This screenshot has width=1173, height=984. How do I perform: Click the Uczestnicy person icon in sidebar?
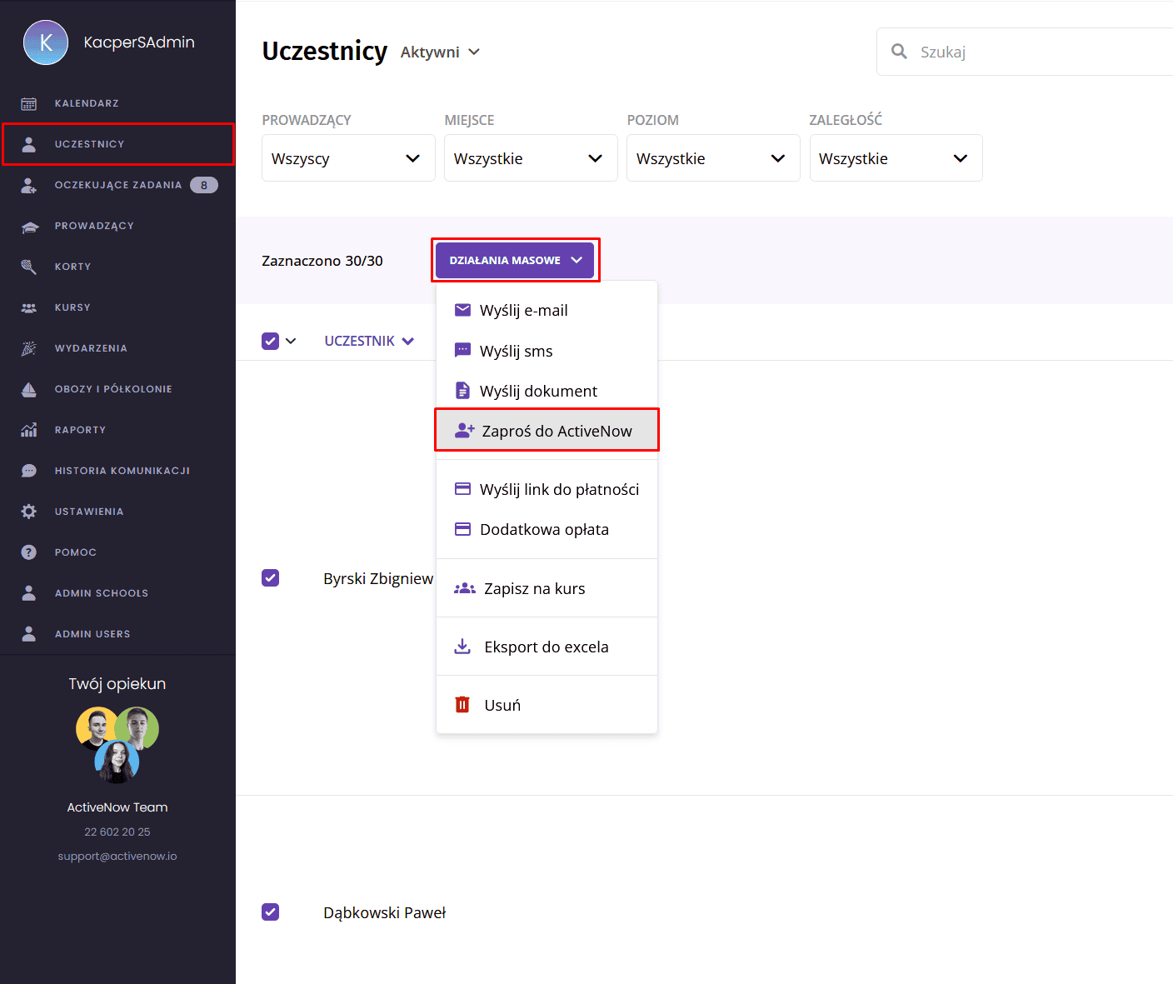pos(28,144)
